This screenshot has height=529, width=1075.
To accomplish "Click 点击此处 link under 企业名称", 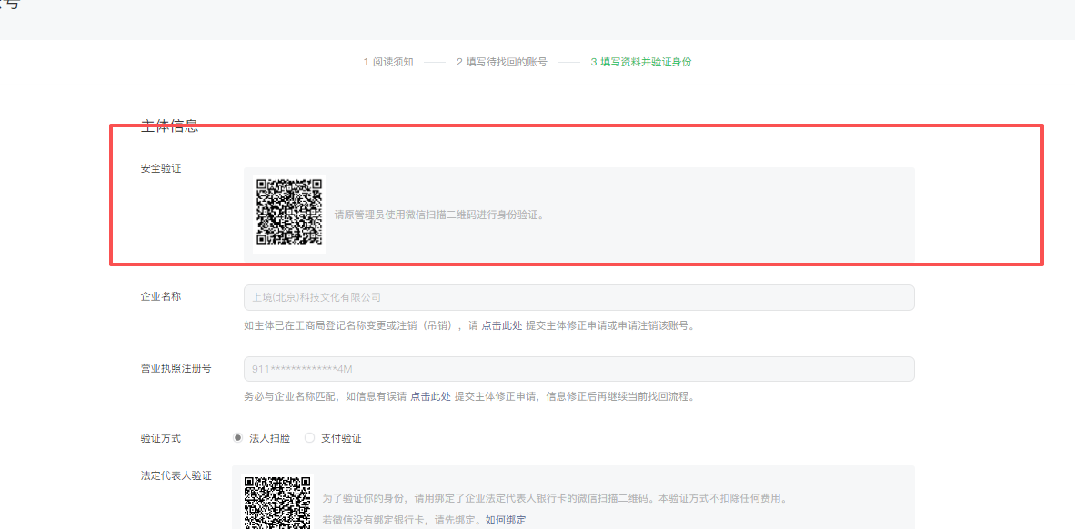I will [502, 325].
